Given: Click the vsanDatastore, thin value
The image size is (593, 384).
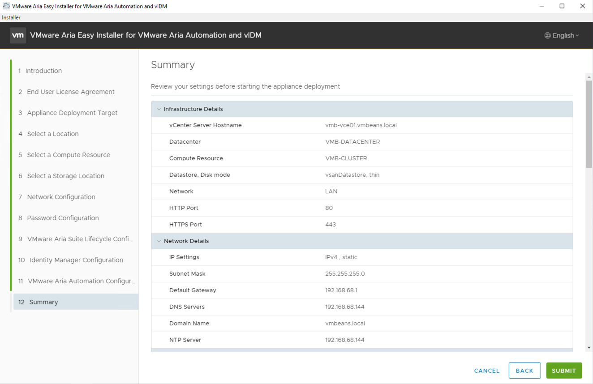Looking at the screenshot, I should point(352,175).
